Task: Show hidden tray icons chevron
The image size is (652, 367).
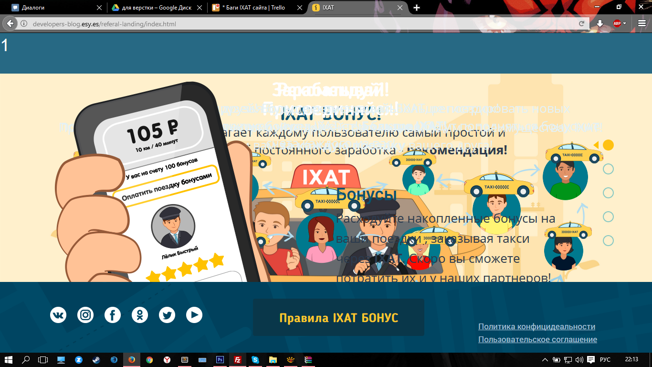Action: coord(545,359)
